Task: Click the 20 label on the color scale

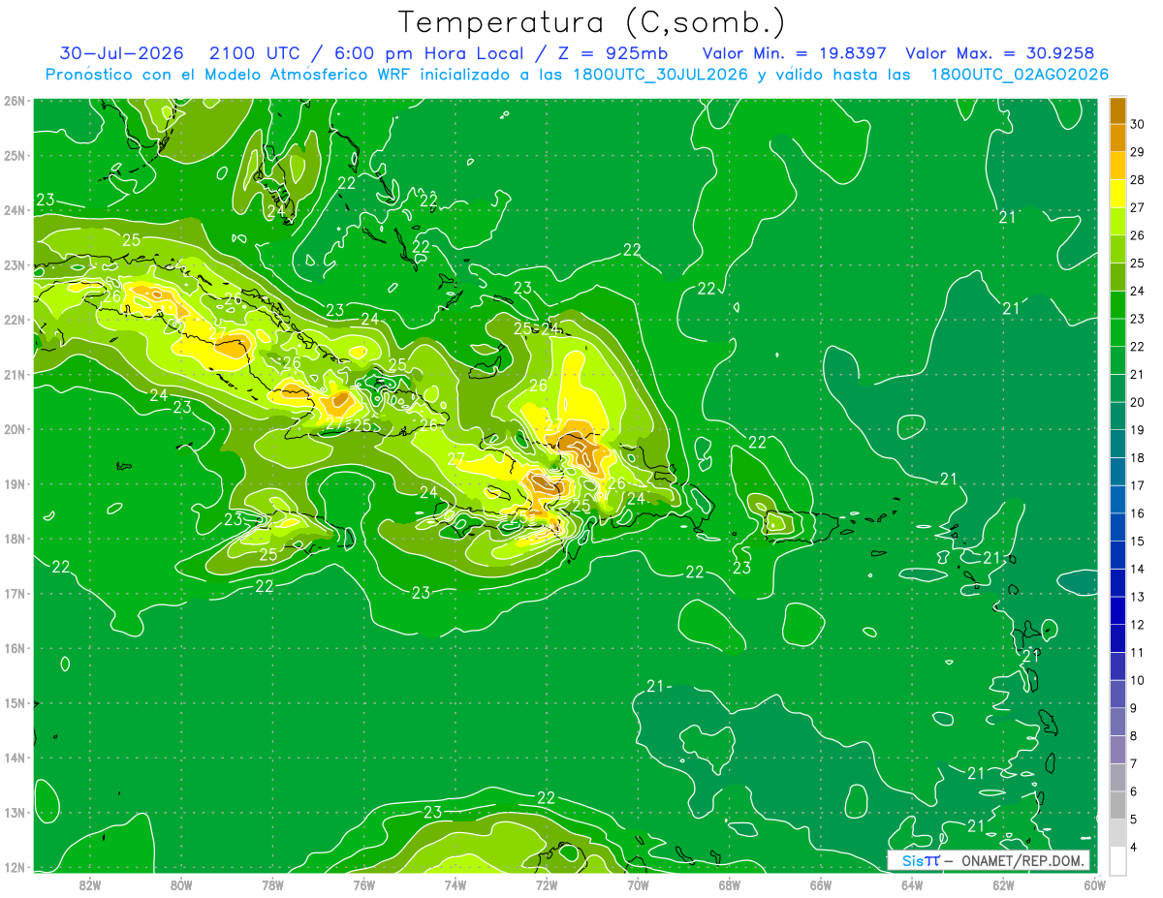Action: click(x=1137, y=402)
